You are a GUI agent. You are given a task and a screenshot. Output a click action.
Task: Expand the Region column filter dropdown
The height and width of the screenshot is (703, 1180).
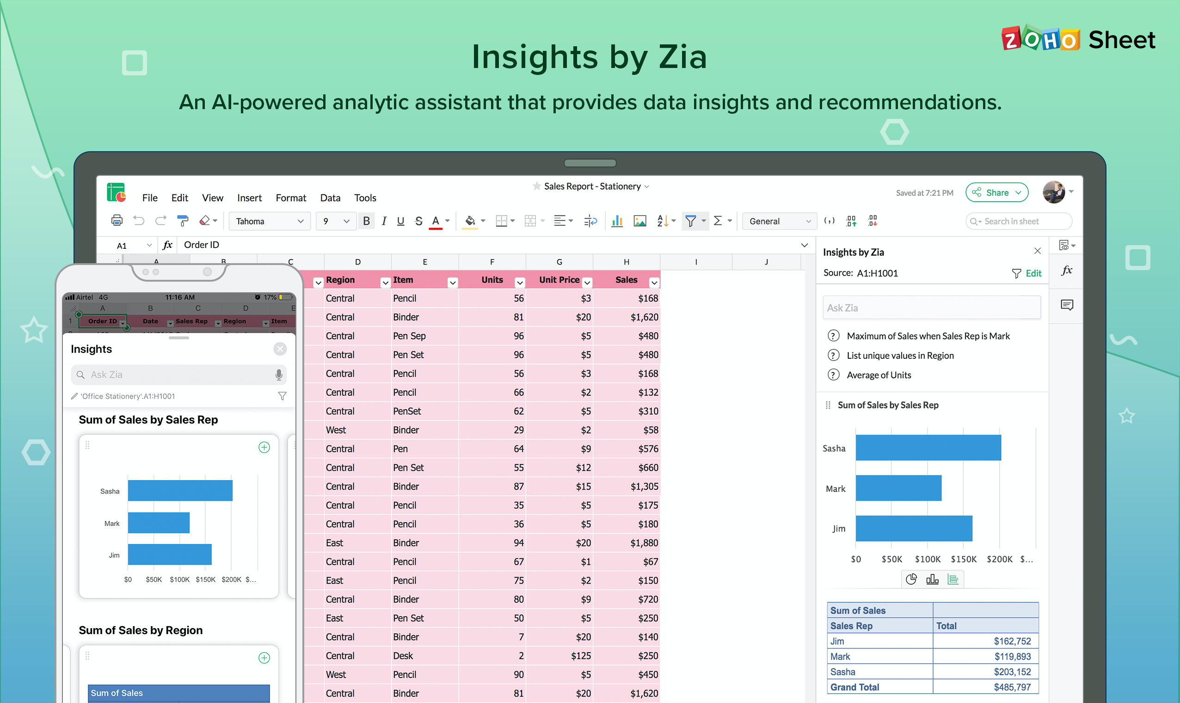coord(385,281)
